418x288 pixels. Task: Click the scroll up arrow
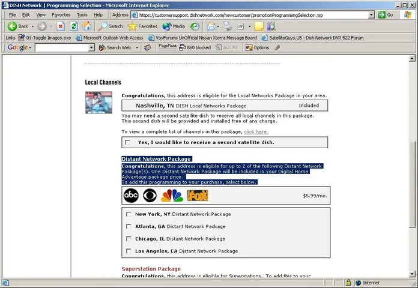pos(412,58)
